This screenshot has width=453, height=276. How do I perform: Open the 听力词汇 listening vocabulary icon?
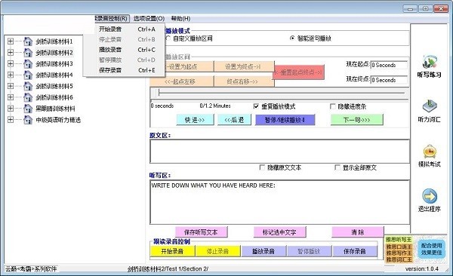(430, 106)
